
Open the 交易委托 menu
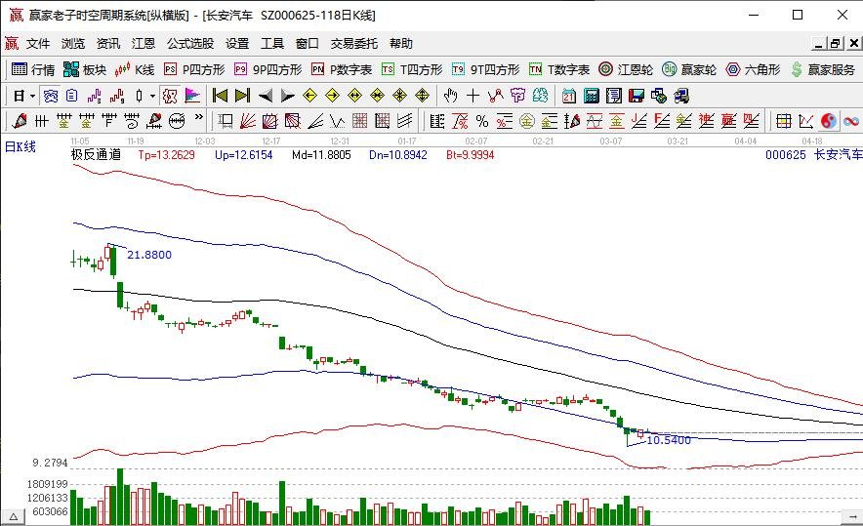point(354,44)
